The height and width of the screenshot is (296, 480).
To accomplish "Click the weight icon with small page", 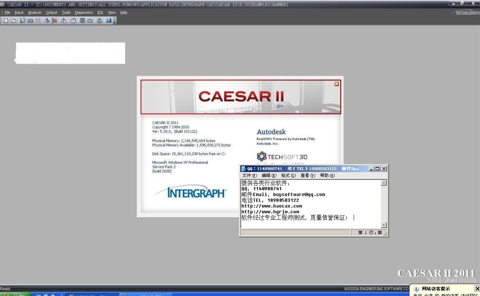I will click(64, 21).
